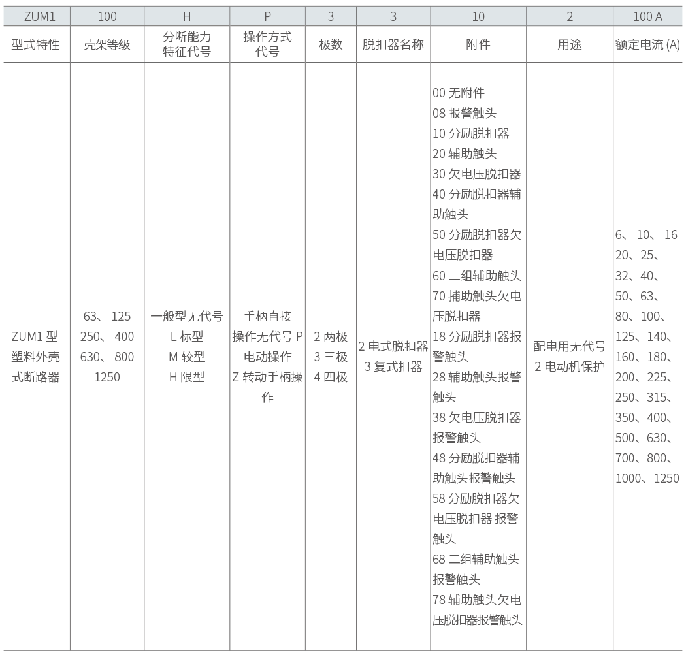Select the M 较型 breaking capacity entry

click(x=187, y=357)
